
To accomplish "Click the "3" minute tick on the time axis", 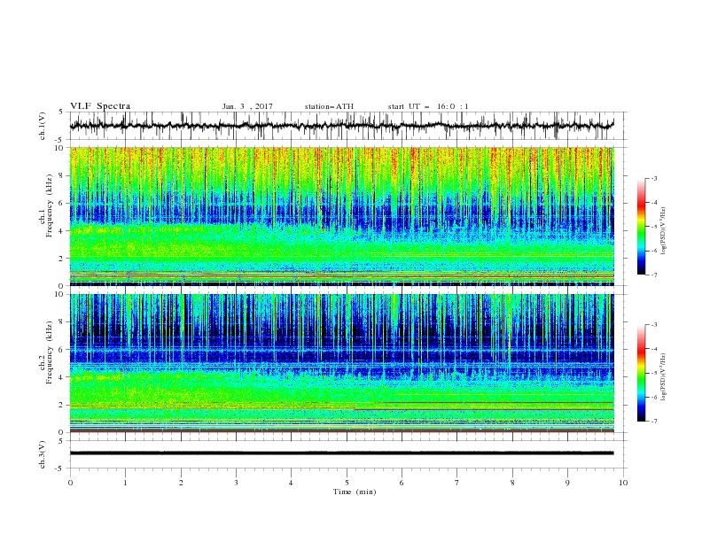I will 236,483.
